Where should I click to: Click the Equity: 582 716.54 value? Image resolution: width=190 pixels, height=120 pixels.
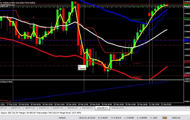9,113
